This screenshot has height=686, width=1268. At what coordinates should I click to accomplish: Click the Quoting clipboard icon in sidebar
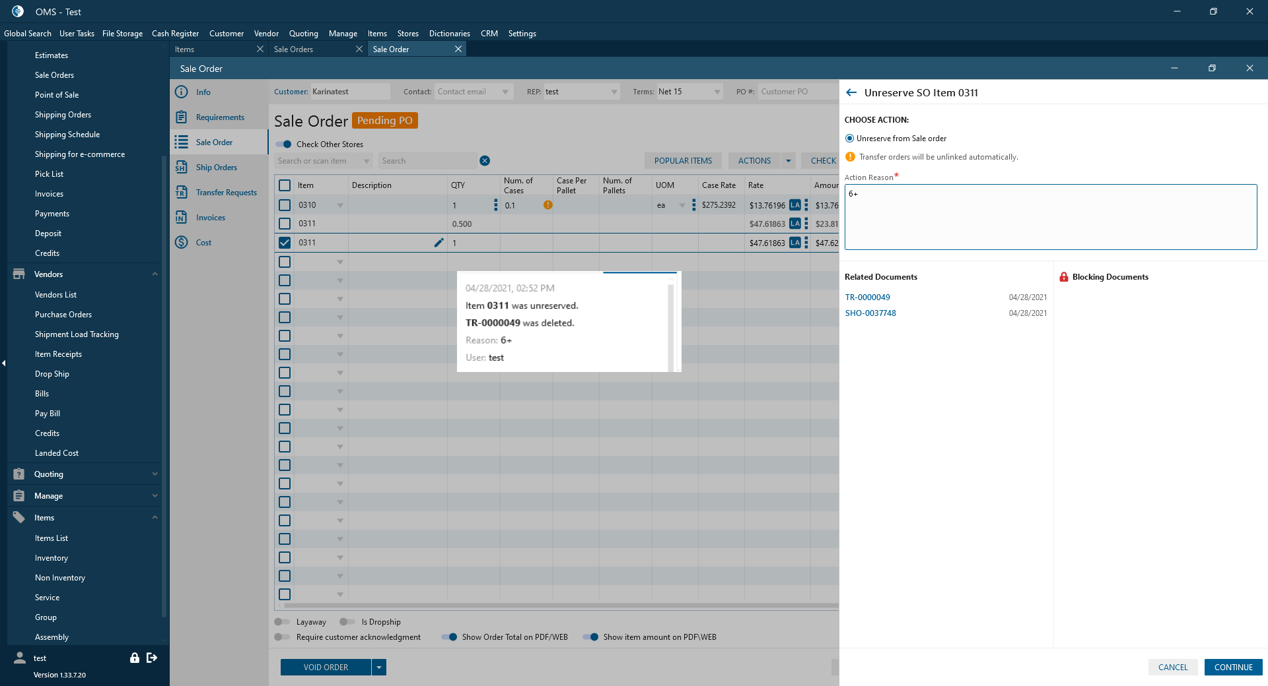coord(19,474)
